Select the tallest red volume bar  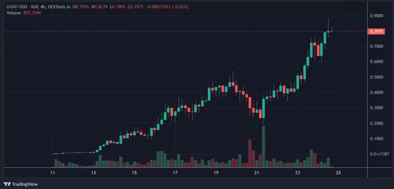coord(250,154)
